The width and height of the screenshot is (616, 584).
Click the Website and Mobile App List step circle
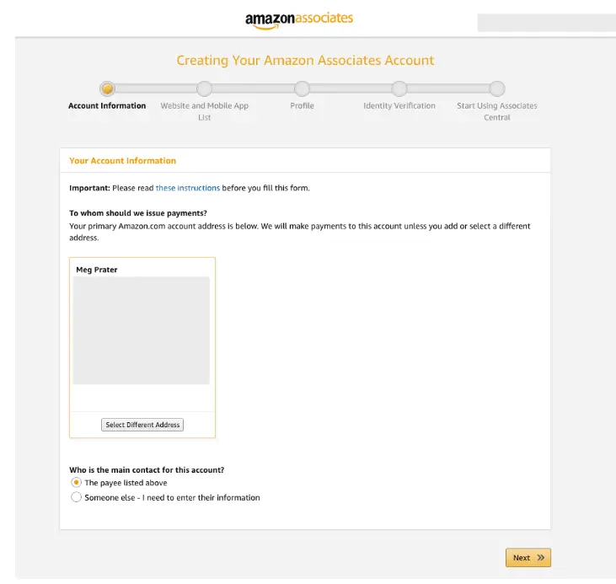coord(204,88)
